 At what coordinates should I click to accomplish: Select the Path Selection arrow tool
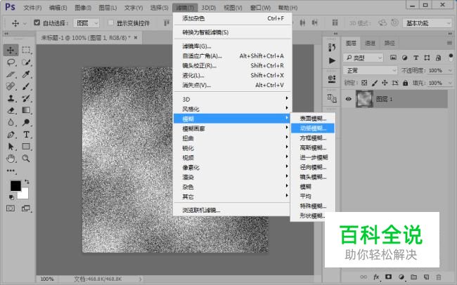tap(11, 147)
